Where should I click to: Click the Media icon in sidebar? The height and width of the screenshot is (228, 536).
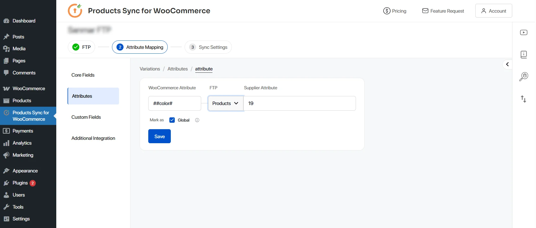coord(6,49)
